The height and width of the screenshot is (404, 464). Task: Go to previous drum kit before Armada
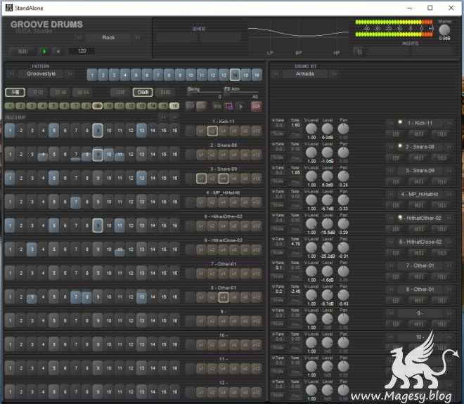(x=276, y=74)
